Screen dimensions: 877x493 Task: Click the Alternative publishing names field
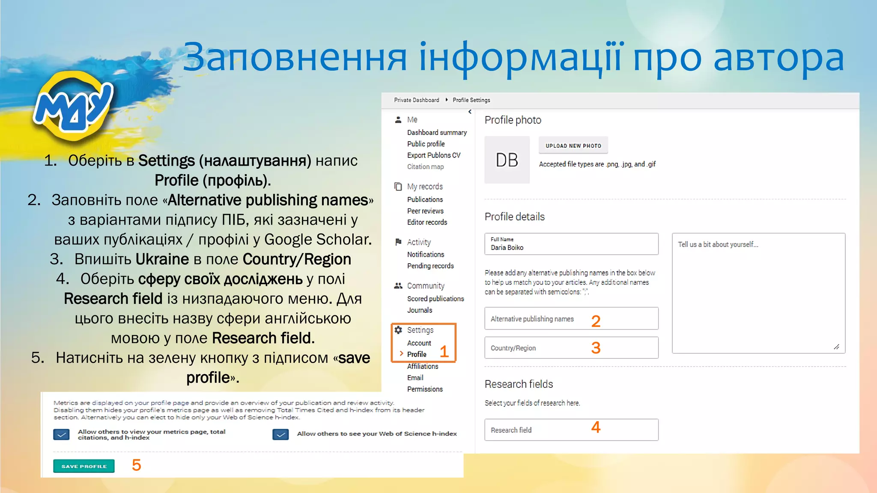(571, 318)
